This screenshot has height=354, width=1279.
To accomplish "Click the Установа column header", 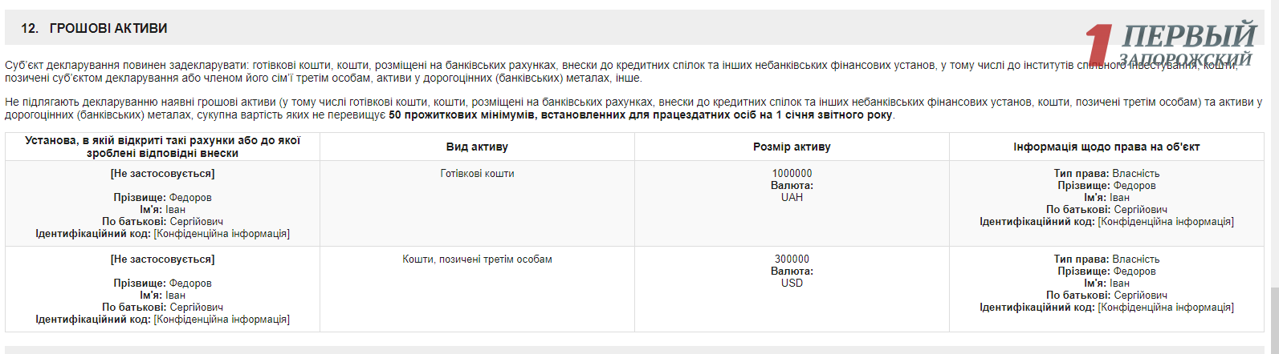I will 162,147.
